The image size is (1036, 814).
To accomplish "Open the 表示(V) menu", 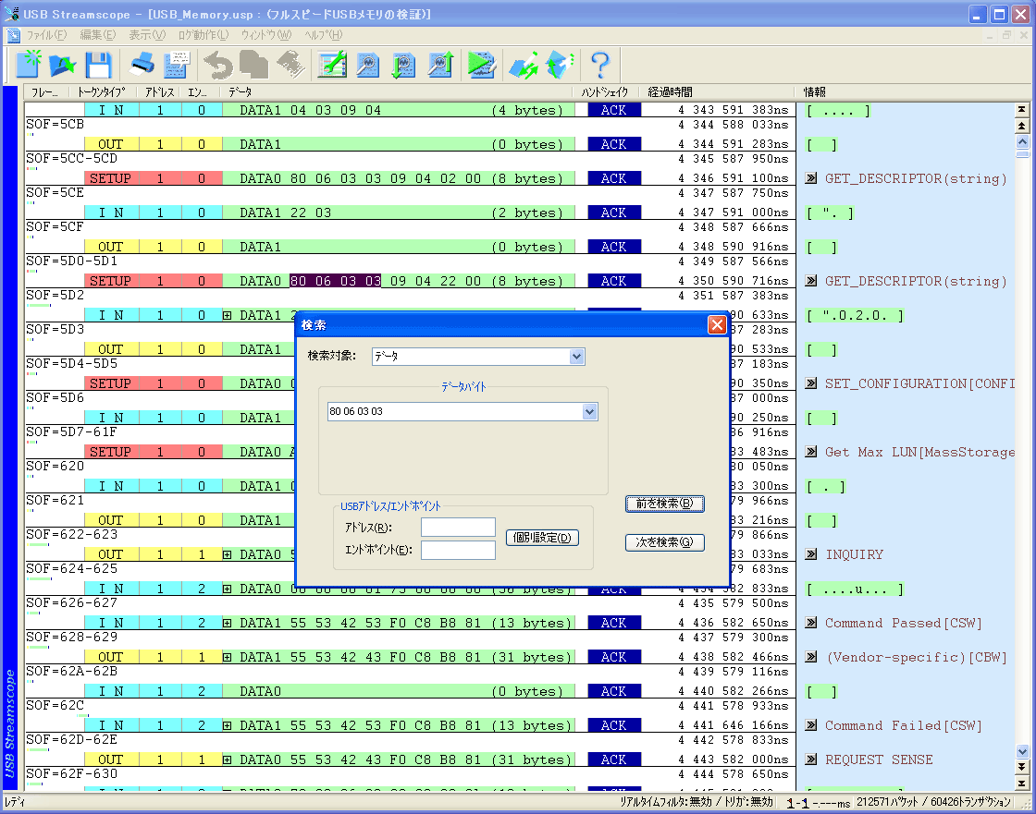I will 147,35.
